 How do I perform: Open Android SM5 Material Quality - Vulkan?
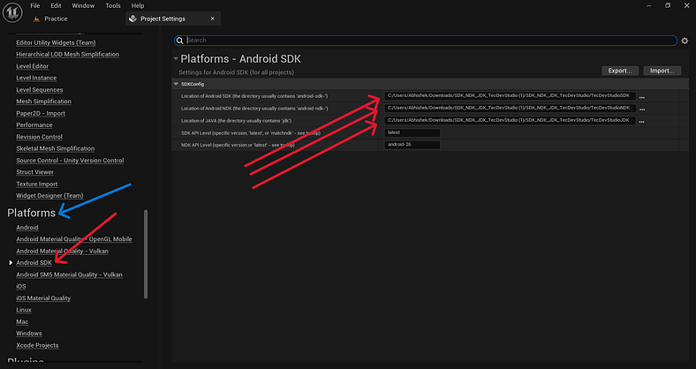(69, 275)
